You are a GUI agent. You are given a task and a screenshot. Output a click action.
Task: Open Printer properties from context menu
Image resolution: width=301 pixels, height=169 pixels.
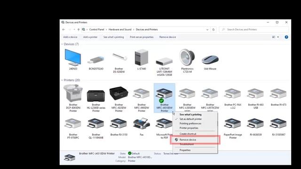189,128
